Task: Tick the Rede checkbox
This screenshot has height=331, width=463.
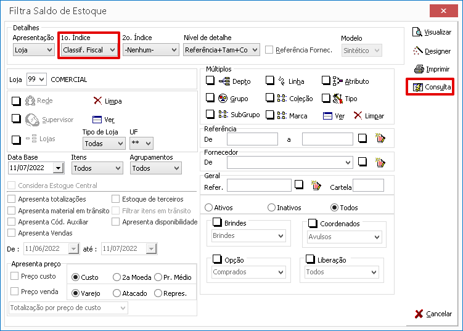Action: coord(16,101)
